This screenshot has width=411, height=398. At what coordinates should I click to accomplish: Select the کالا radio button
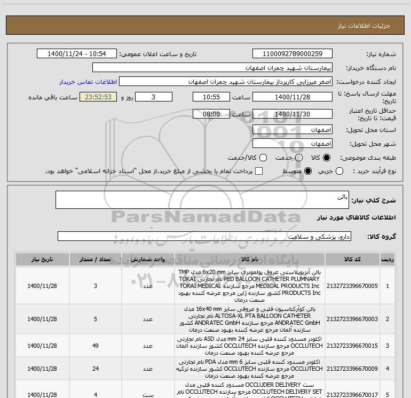(327, 158)
